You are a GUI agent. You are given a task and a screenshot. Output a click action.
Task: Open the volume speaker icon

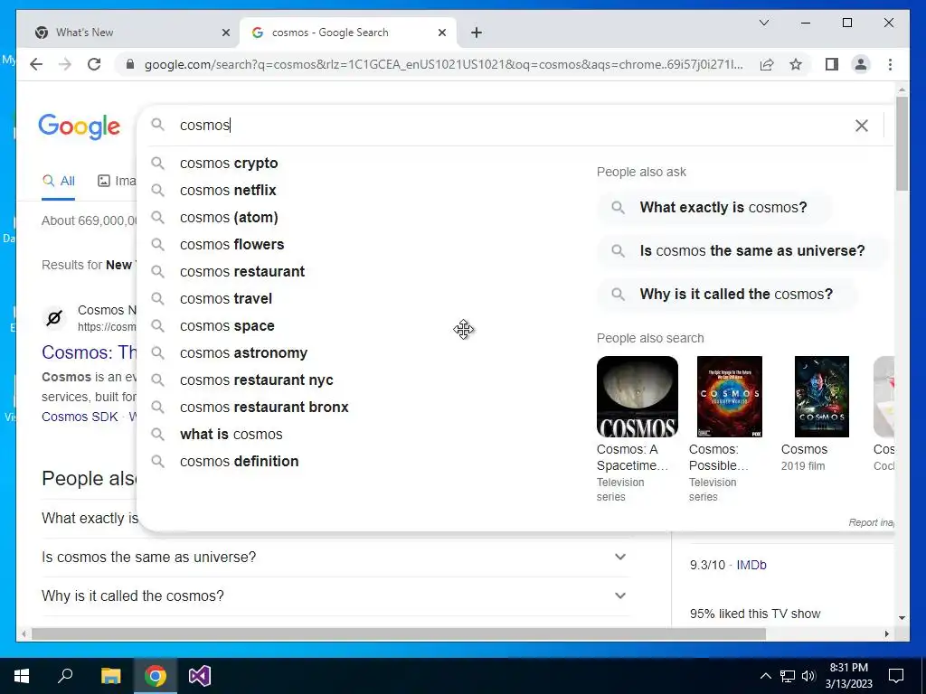[808, 676]
